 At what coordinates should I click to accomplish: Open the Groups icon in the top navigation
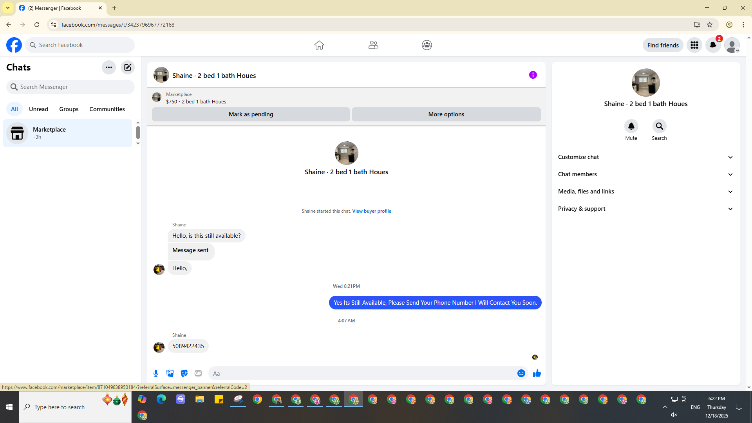tap(427, 45)
